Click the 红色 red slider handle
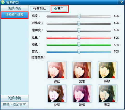Screen dimensions: 125x110 tap(79, 38)
